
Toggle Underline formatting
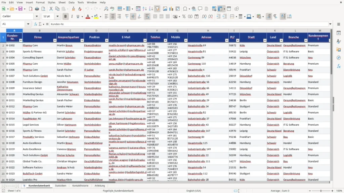78,16
